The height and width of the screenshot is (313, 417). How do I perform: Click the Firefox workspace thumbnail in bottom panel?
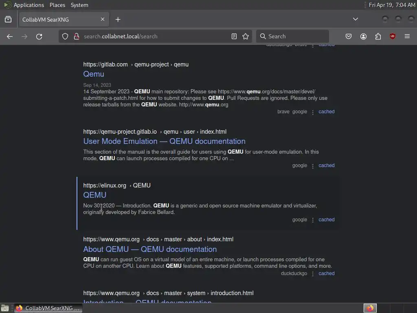point(370,308)
